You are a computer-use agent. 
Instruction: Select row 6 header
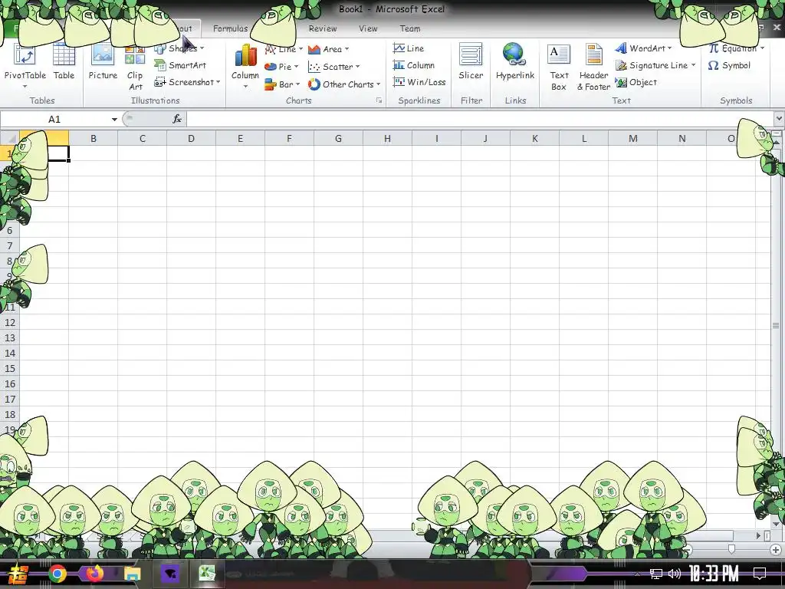[9, 230]
